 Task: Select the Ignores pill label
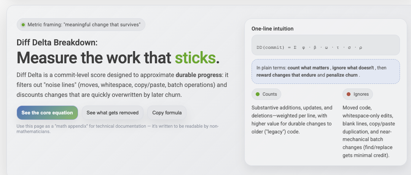[x=361, y=94]
